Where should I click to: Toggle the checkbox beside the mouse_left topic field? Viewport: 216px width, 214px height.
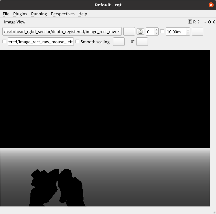(x=4, y=41)
